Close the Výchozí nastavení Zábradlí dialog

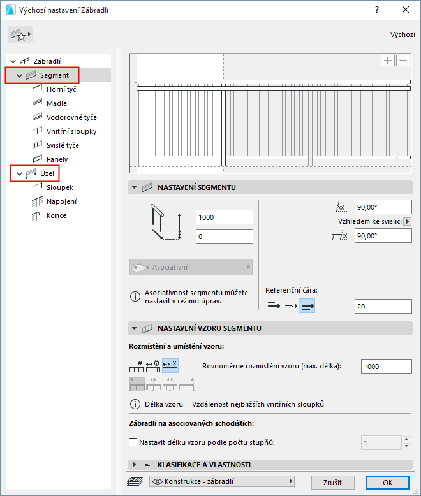point(406,10)
